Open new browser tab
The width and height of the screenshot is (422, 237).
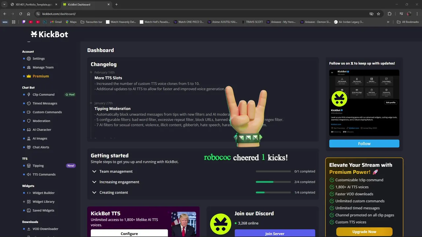116,4
